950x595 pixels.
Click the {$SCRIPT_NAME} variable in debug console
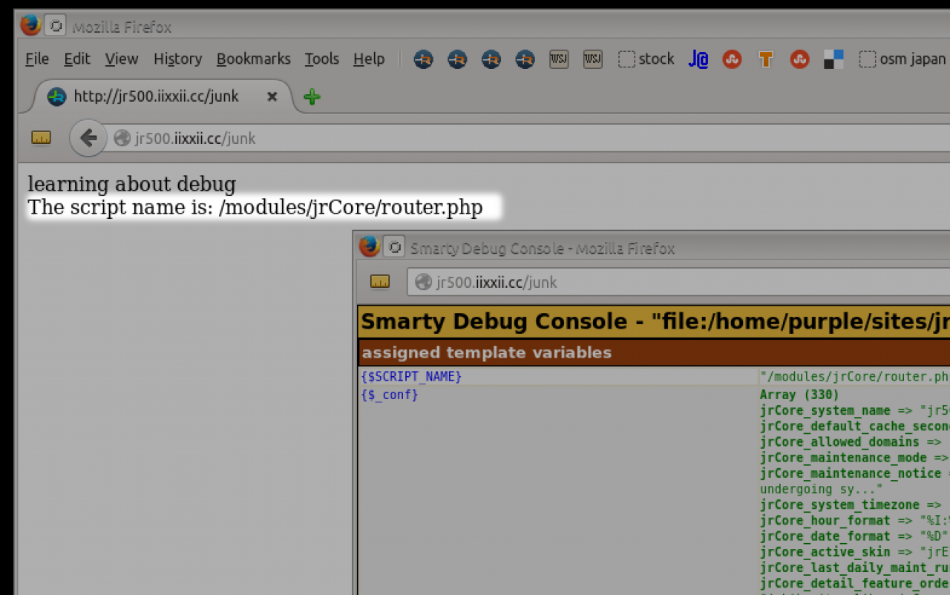(x=411, y=377)
